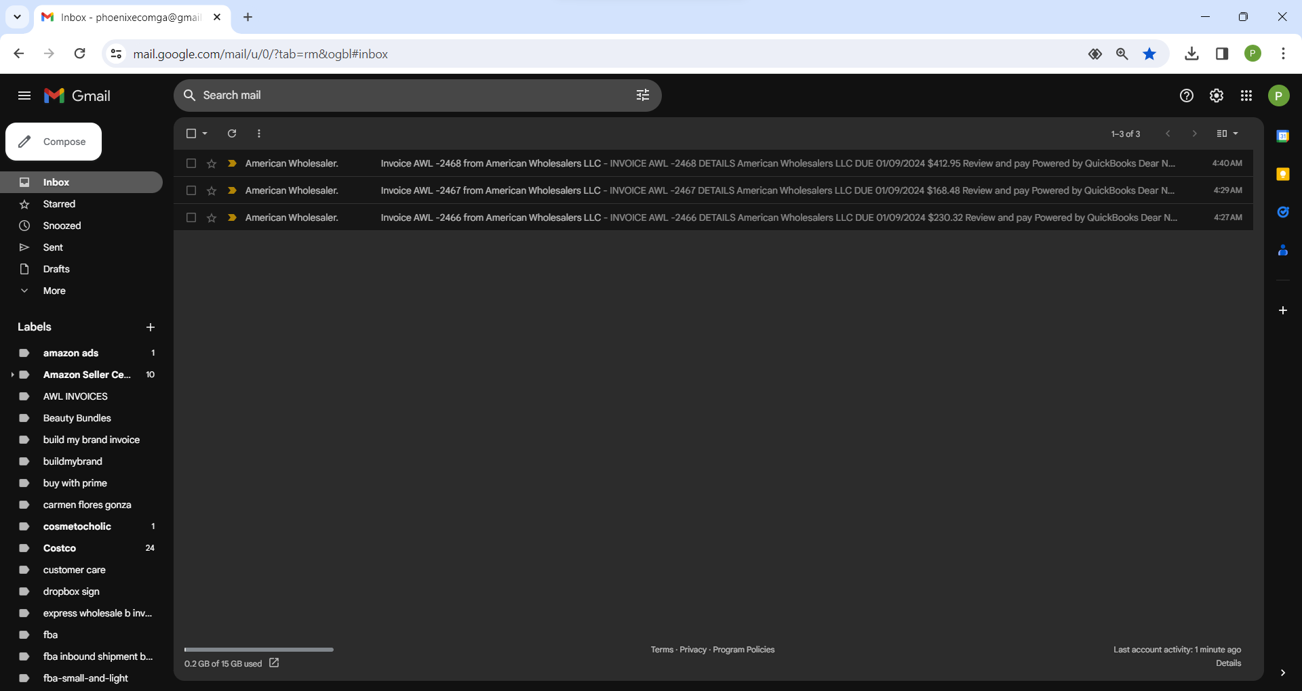
Task: Select the Invoice AWL -2468 email checkbox
Action: pos(191,163)
